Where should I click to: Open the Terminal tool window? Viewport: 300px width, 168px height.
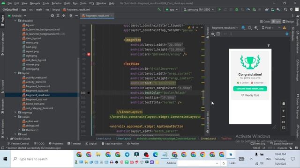[74, 144]
